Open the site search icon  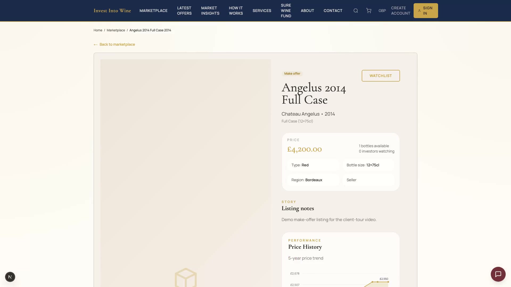[356, 11]
